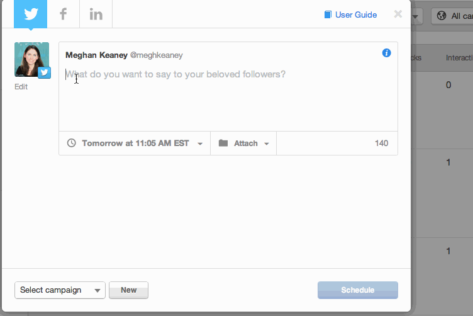Open the Tomorrow at 11:05 AM EST dropdown
This screenshot has width=473, height=316.
[x=135, y=143]
